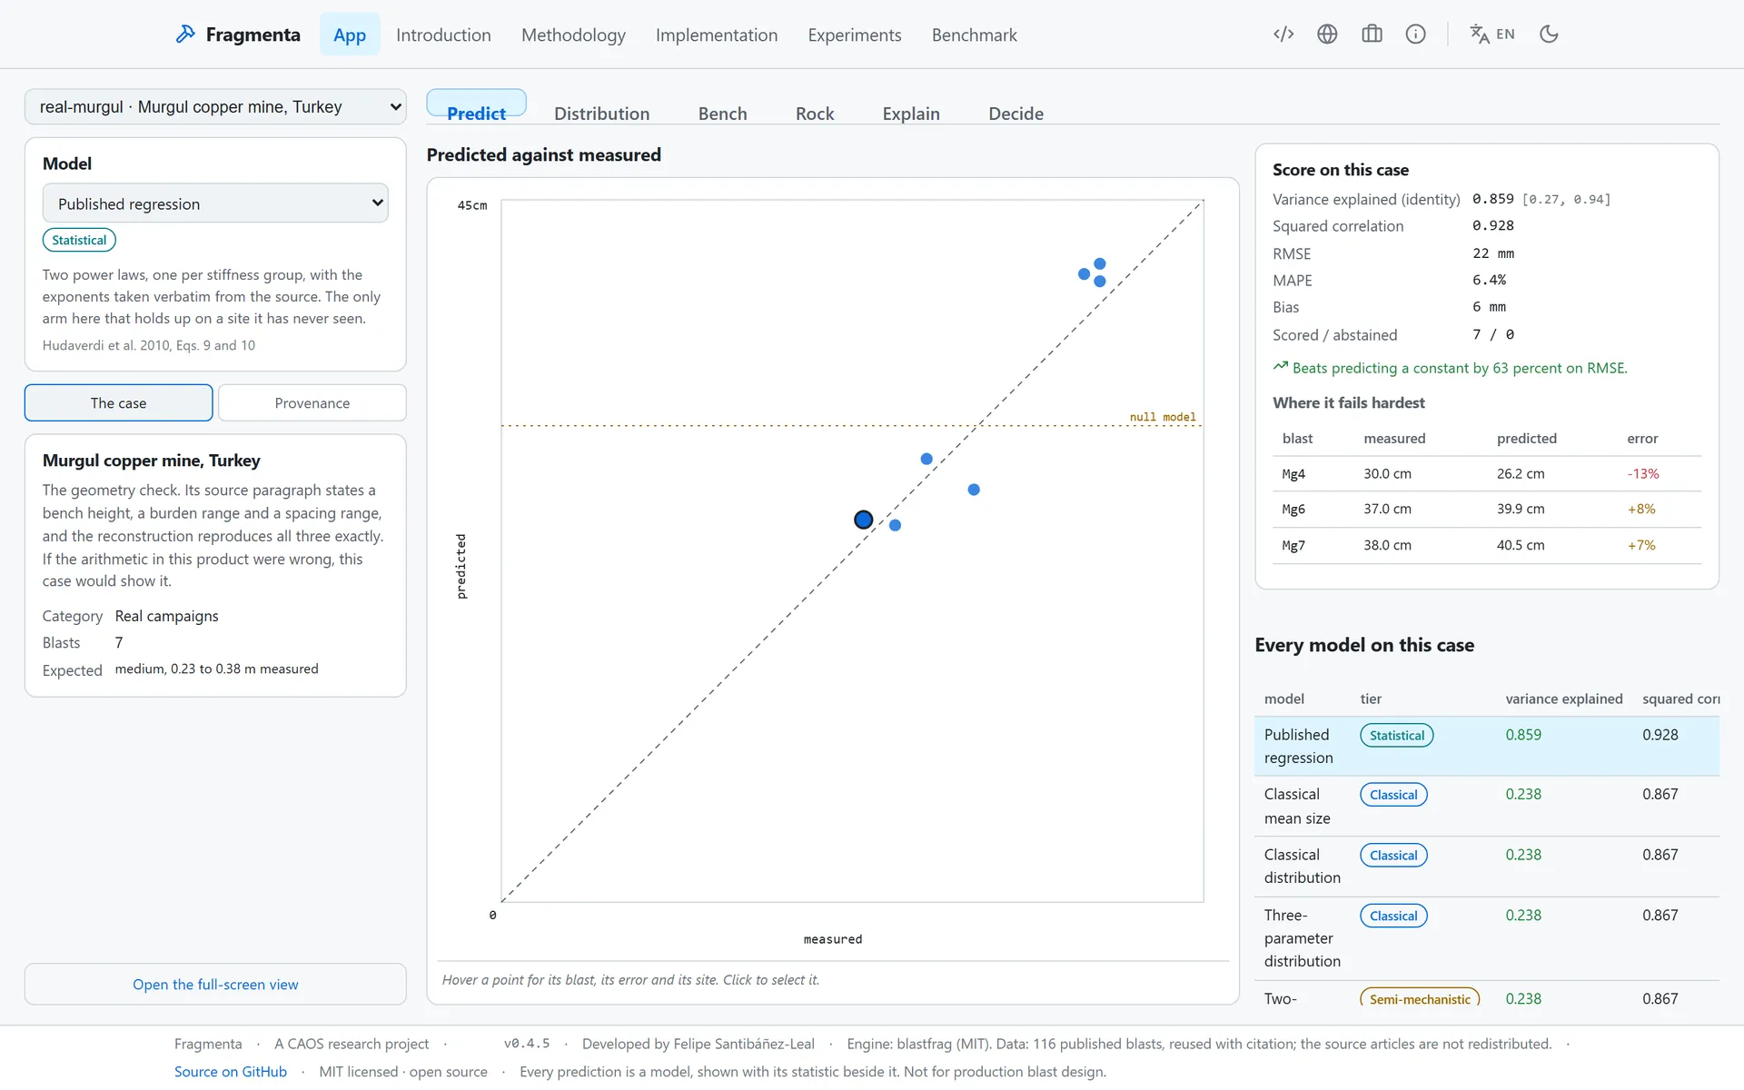1744x1090 pixels.
Task: Open the Published regression model dropdown
Action: [215, 203]
